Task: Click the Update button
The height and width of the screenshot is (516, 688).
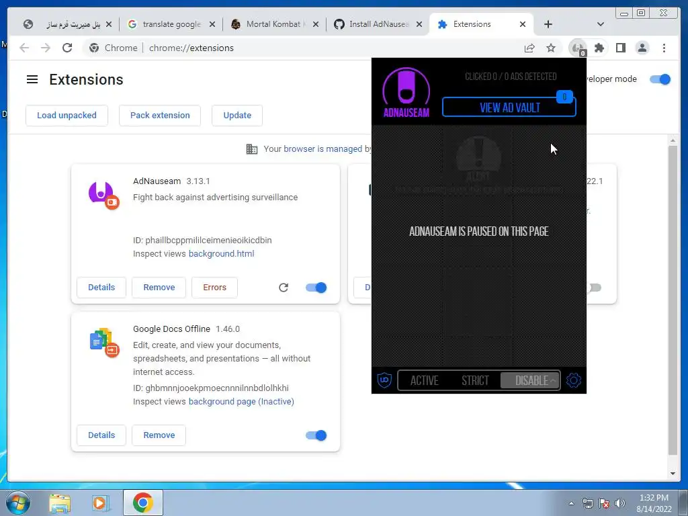Action: (237, 116)
